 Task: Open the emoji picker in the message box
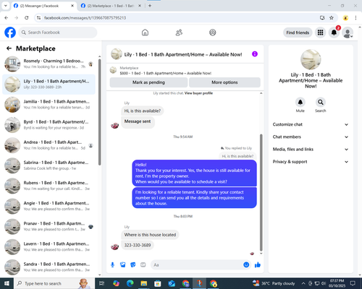(246, 265)
